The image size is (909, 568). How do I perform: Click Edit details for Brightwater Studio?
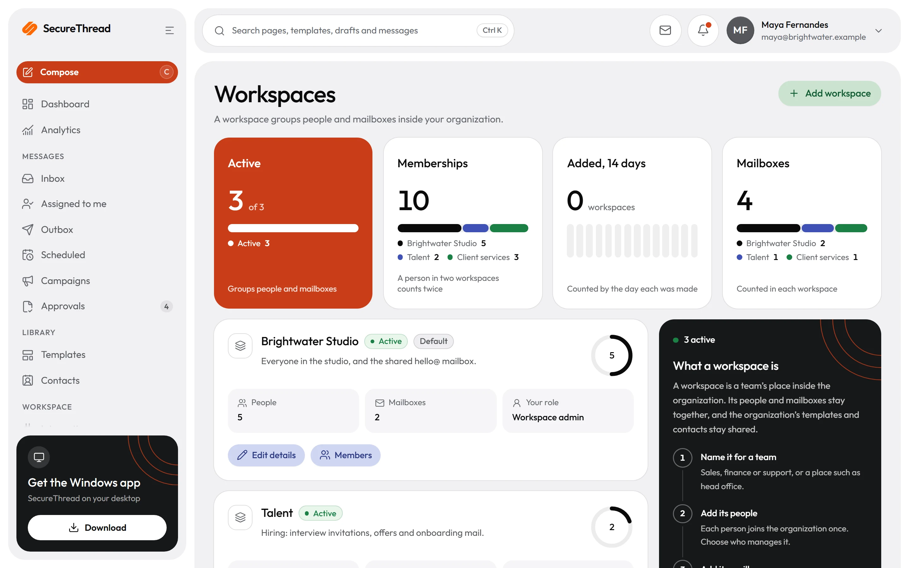[266, 455]
